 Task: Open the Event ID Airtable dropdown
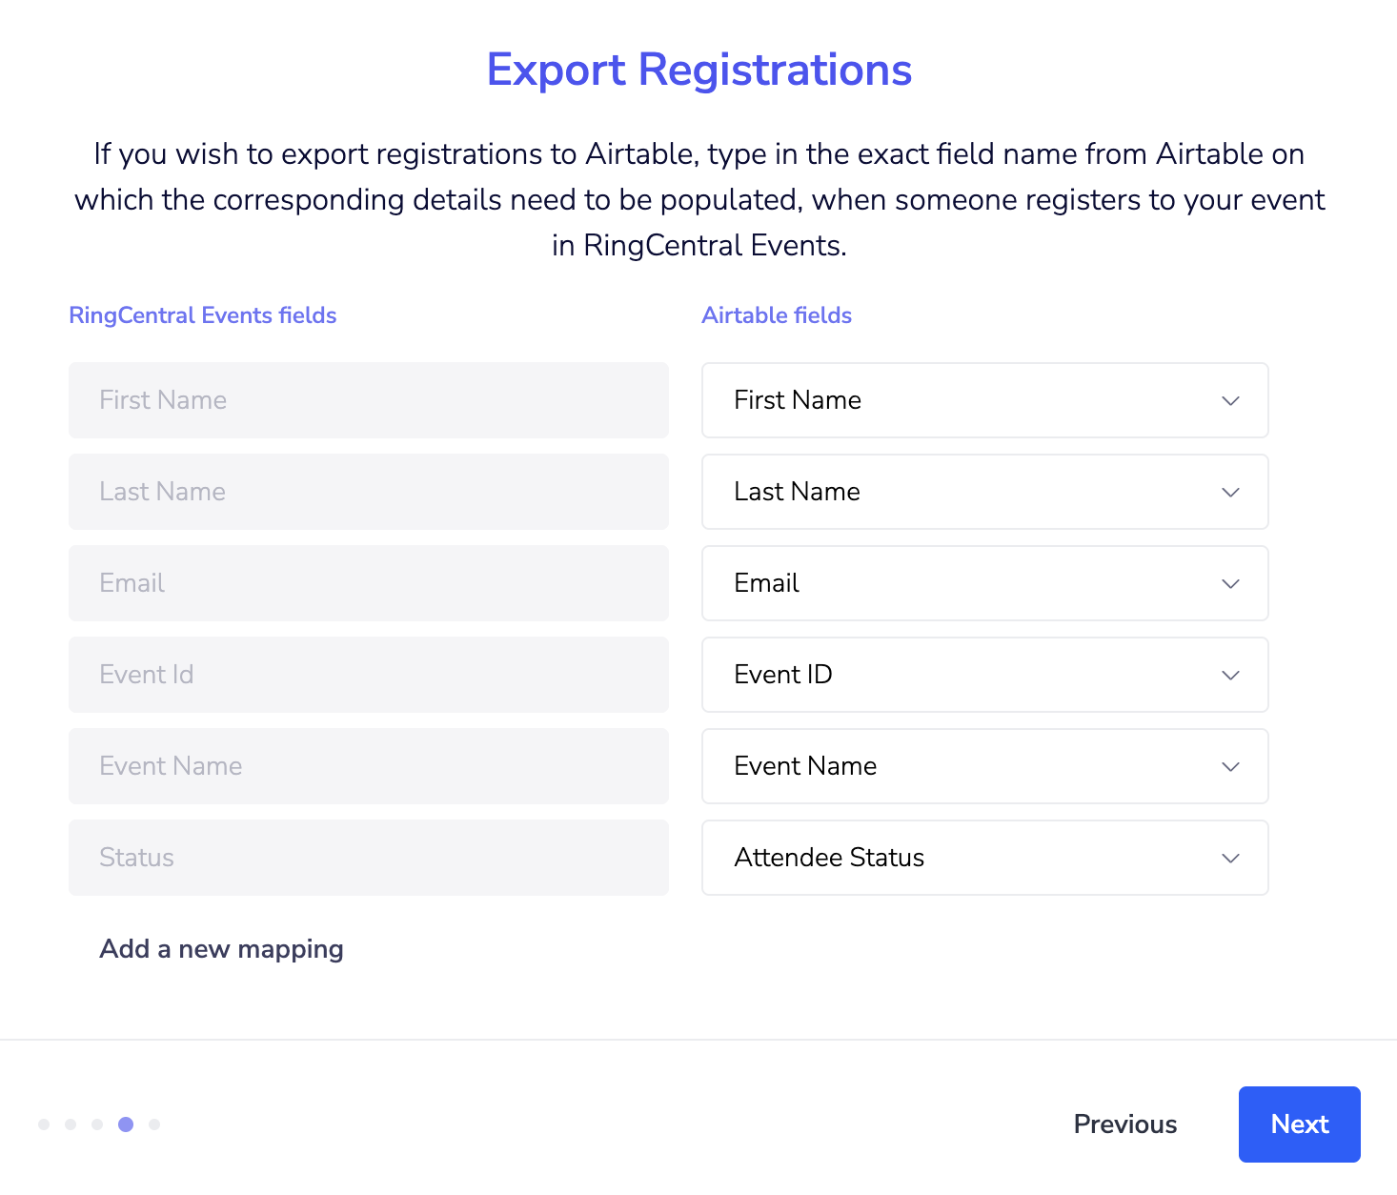(984, 675)
